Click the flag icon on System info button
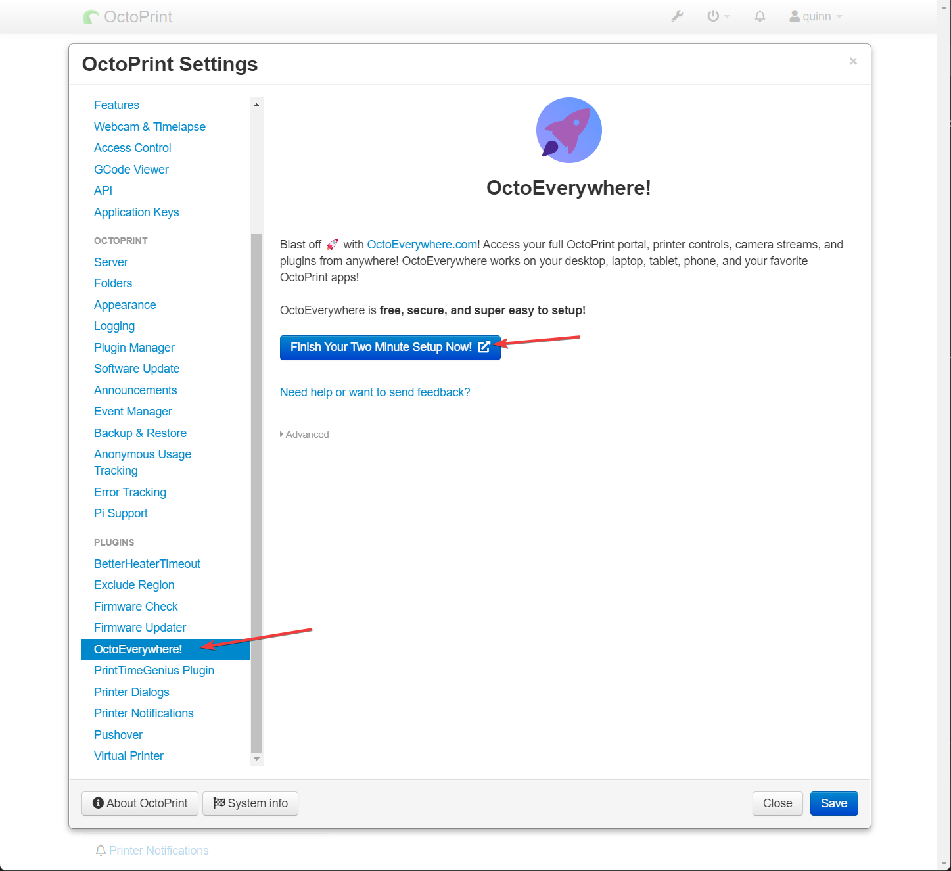This screenshot has width=951, height=871. coord(220,803)
